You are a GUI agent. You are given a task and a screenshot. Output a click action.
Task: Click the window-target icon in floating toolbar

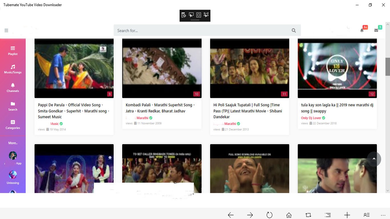(x=184, y=15)
